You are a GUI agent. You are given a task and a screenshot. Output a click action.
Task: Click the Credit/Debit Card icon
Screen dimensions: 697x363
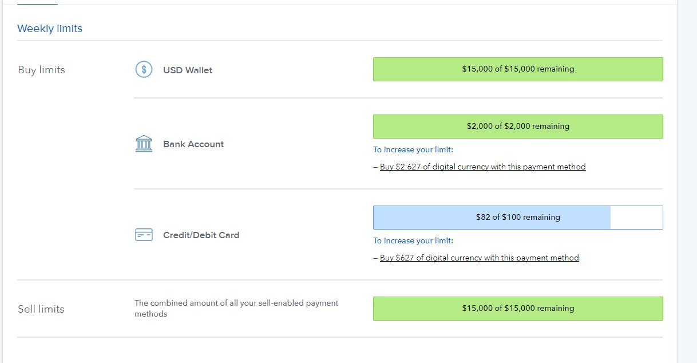tap(144, 235)
